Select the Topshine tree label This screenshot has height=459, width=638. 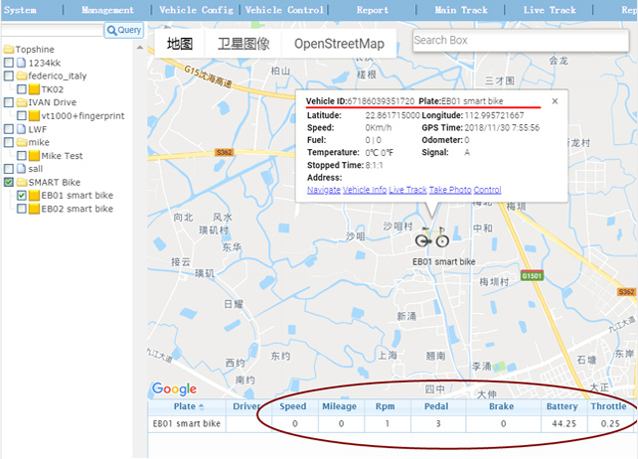click(x=35, y=50)
